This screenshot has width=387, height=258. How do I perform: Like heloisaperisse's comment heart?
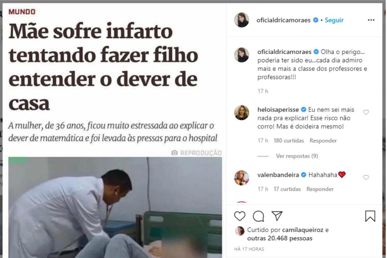366,112
